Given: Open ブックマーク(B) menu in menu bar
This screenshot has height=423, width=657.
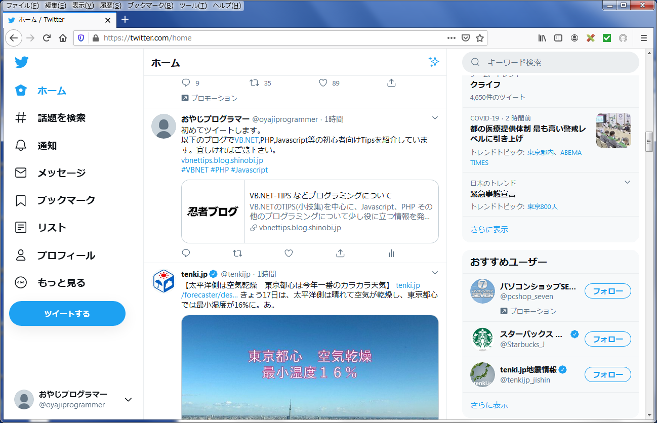Looking at the screenshot, I should coord(150,6).
